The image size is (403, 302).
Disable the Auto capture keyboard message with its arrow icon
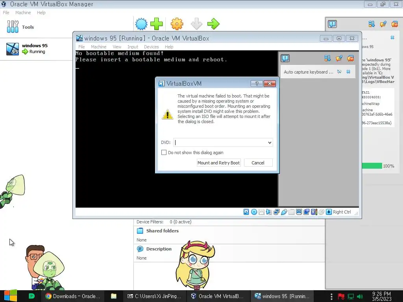pyautogui.click(x=339, y=72)
